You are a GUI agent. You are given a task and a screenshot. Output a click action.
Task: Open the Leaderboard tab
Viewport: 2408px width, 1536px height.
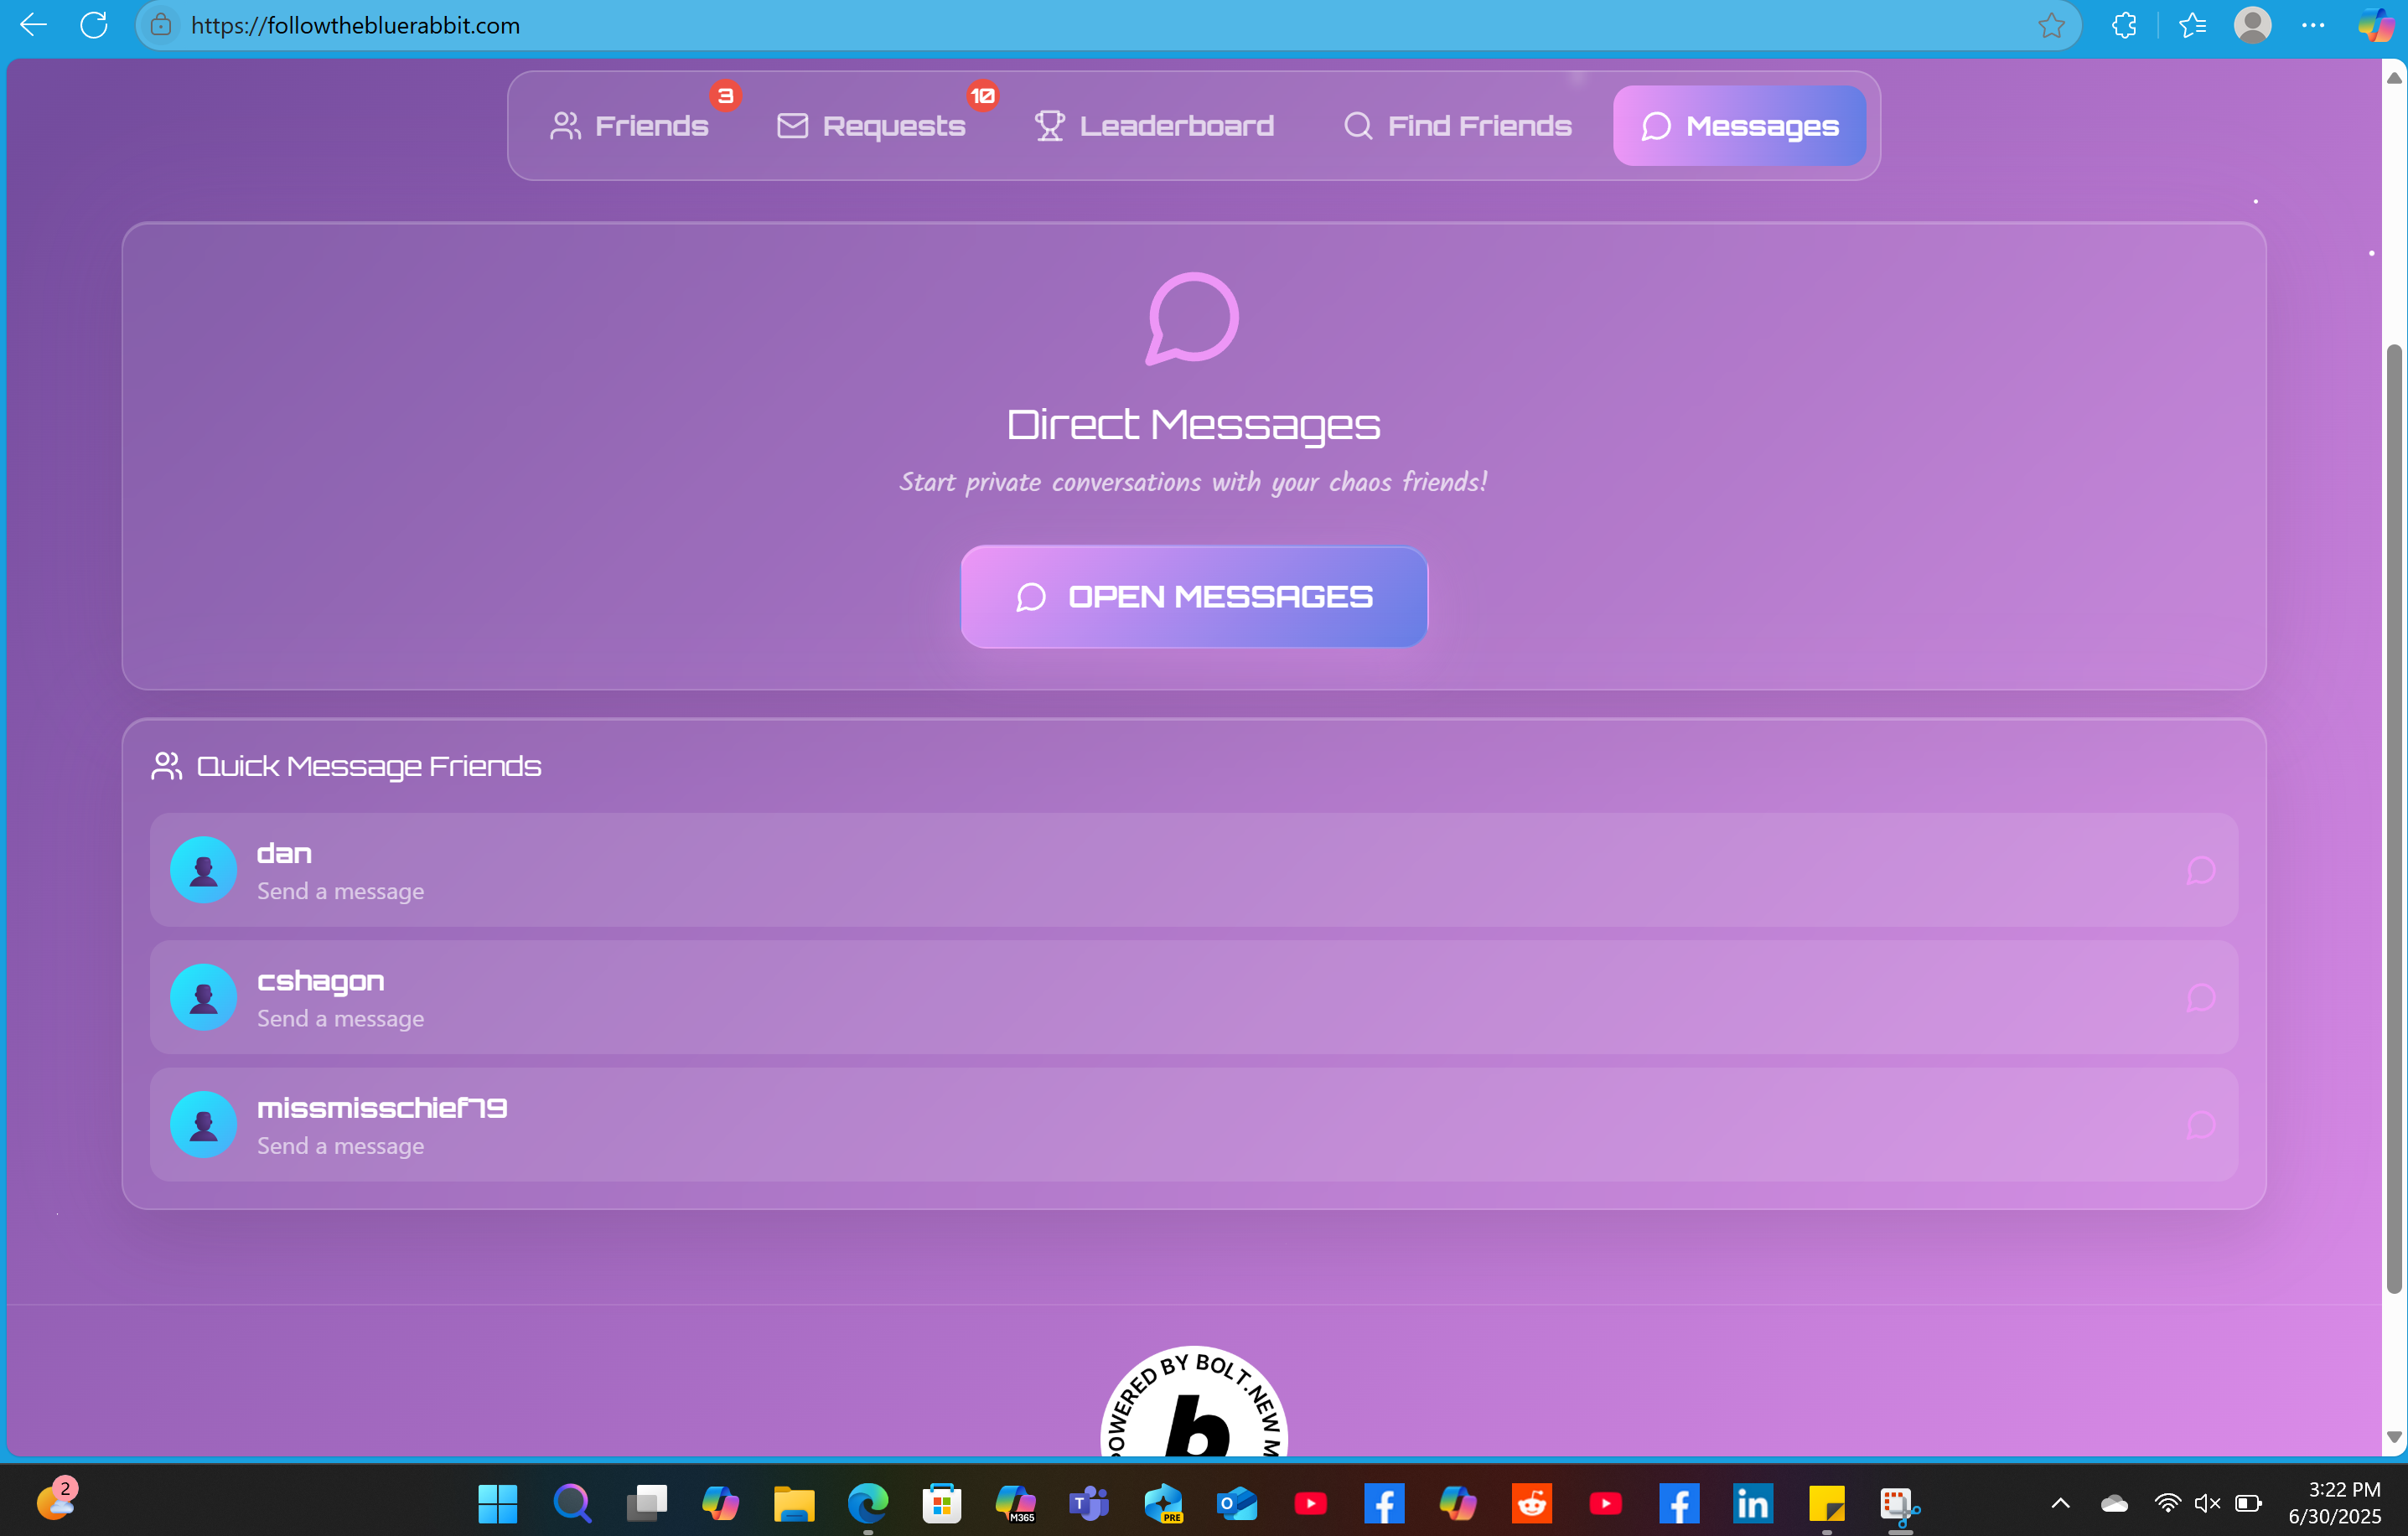(x=1155, y=126)
